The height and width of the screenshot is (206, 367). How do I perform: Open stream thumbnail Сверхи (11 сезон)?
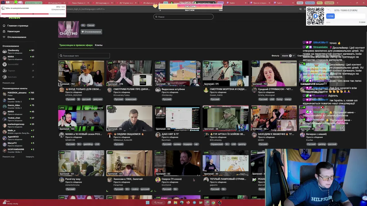click(177, 163)
